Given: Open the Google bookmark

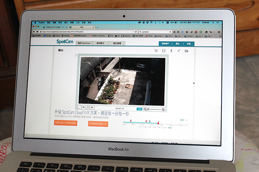Looking at the screenshot, I should pyautogui.click(x=47, y=35).
